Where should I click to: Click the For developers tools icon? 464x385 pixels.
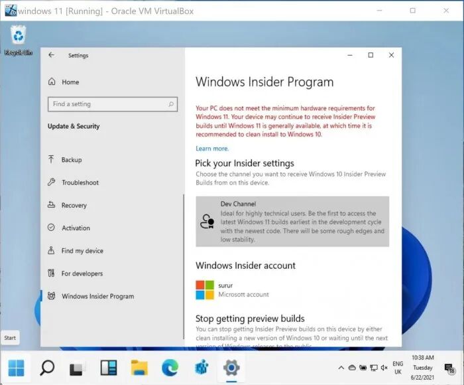point(51,273)
